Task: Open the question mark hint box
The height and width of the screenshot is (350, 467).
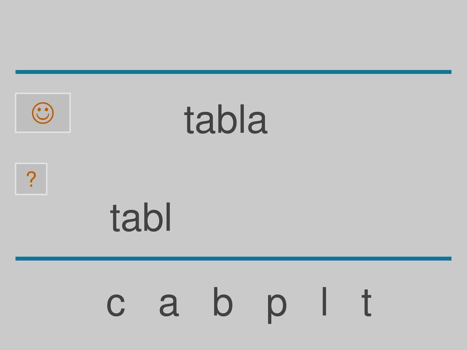Action: pyautogui.click(x=31, y=179)
